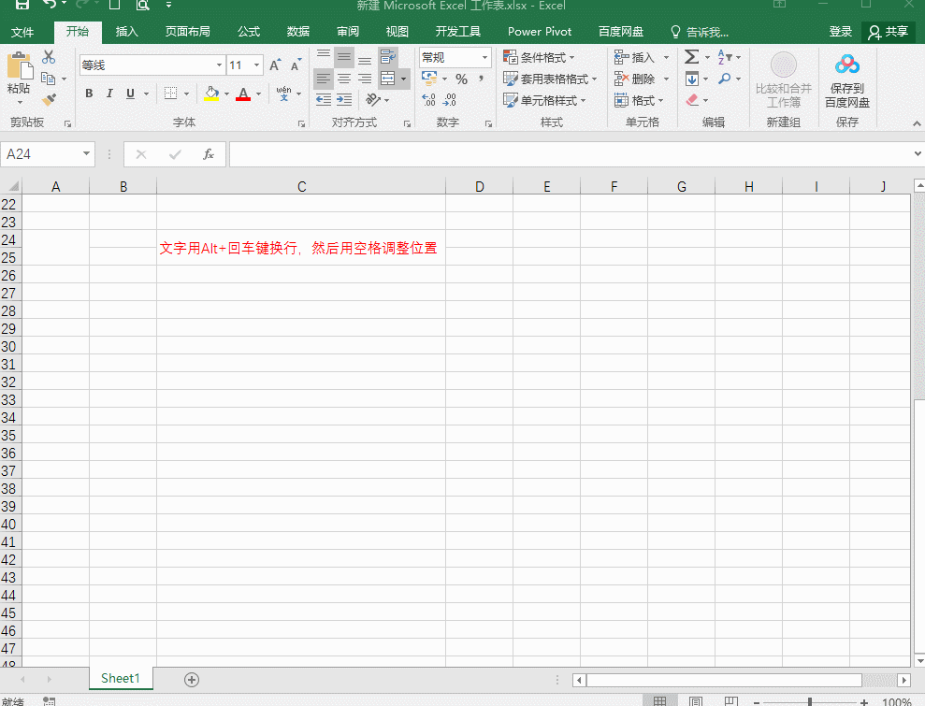
Task: Apply yellow fill color to the cell
Action: tap(210, 94)
